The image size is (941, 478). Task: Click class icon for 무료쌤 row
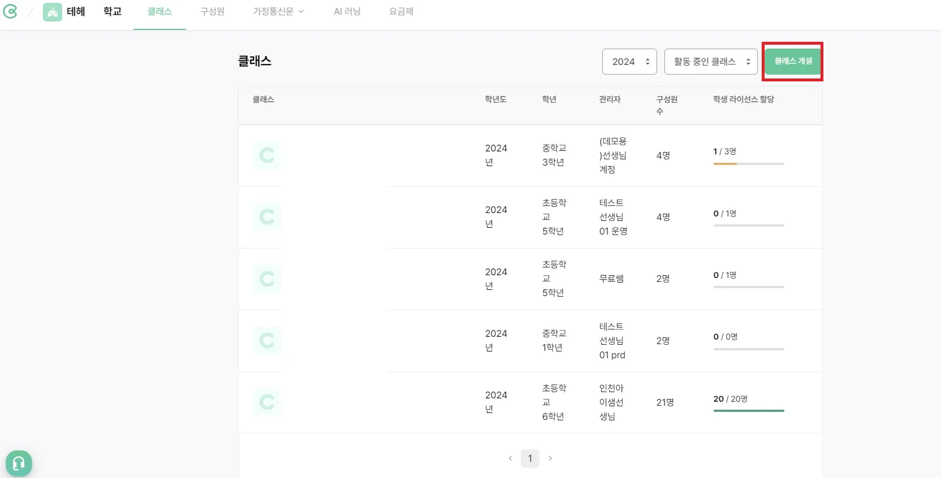267,279
